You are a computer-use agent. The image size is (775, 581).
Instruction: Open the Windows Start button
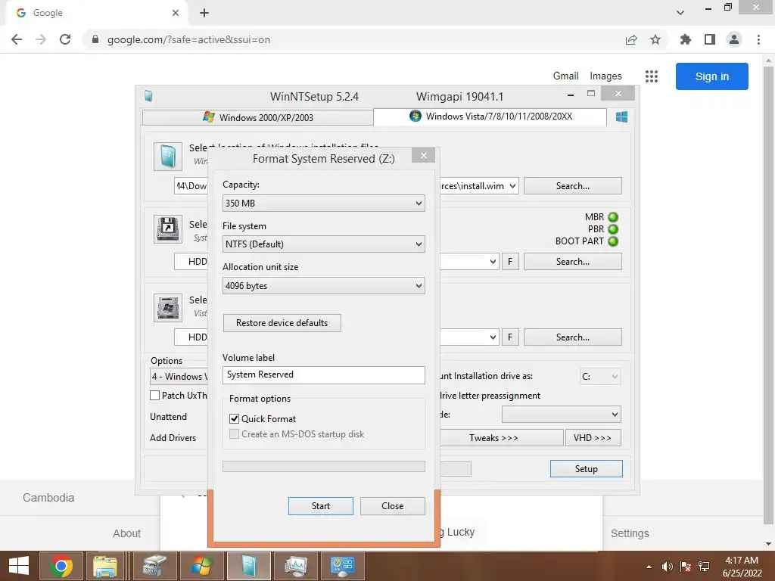pos(19,566)
